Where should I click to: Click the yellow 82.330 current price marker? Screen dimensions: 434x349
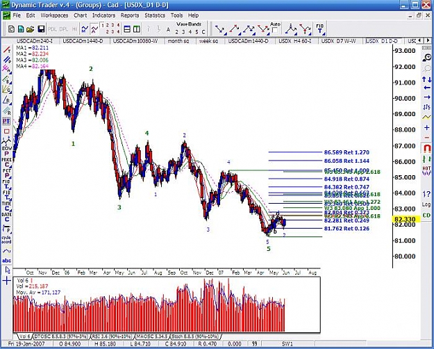(x=406, y=219)
